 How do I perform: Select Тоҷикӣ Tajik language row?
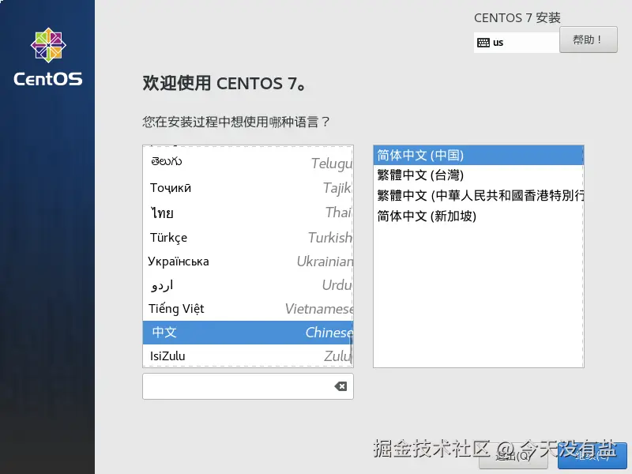coord(248,188)
